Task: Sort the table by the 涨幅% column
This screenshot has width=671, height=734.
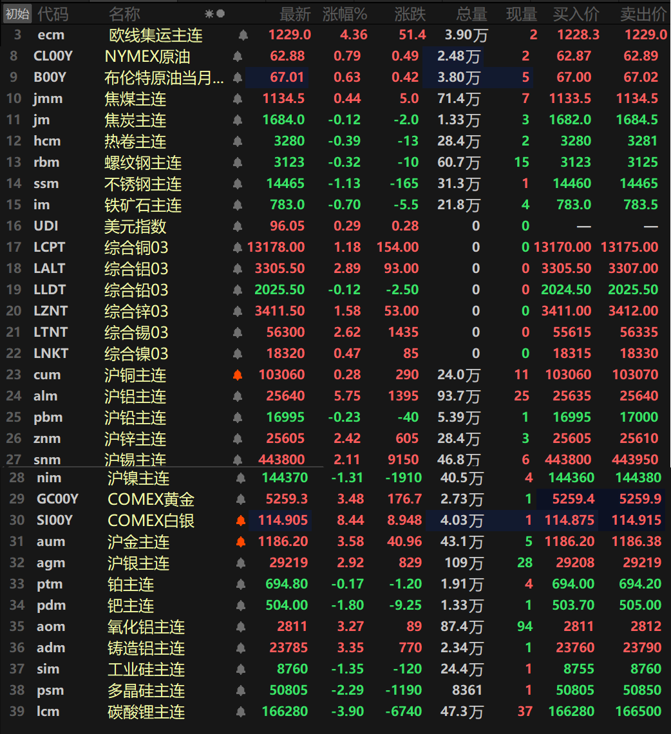Action: pos(345,14)
